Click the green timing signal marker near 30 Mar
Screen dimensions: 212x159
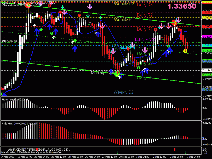pyautogui.click(x=117, y=152)
